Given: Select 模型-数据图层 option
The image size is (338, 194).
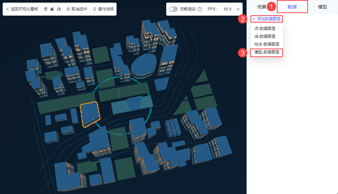Looking at the screenshot, I should point(267,52).
